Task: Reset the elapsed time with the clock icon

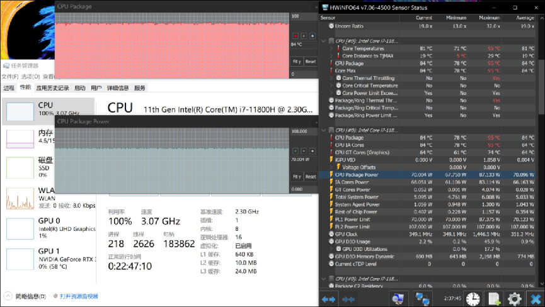Action: (x=473, y=299)
